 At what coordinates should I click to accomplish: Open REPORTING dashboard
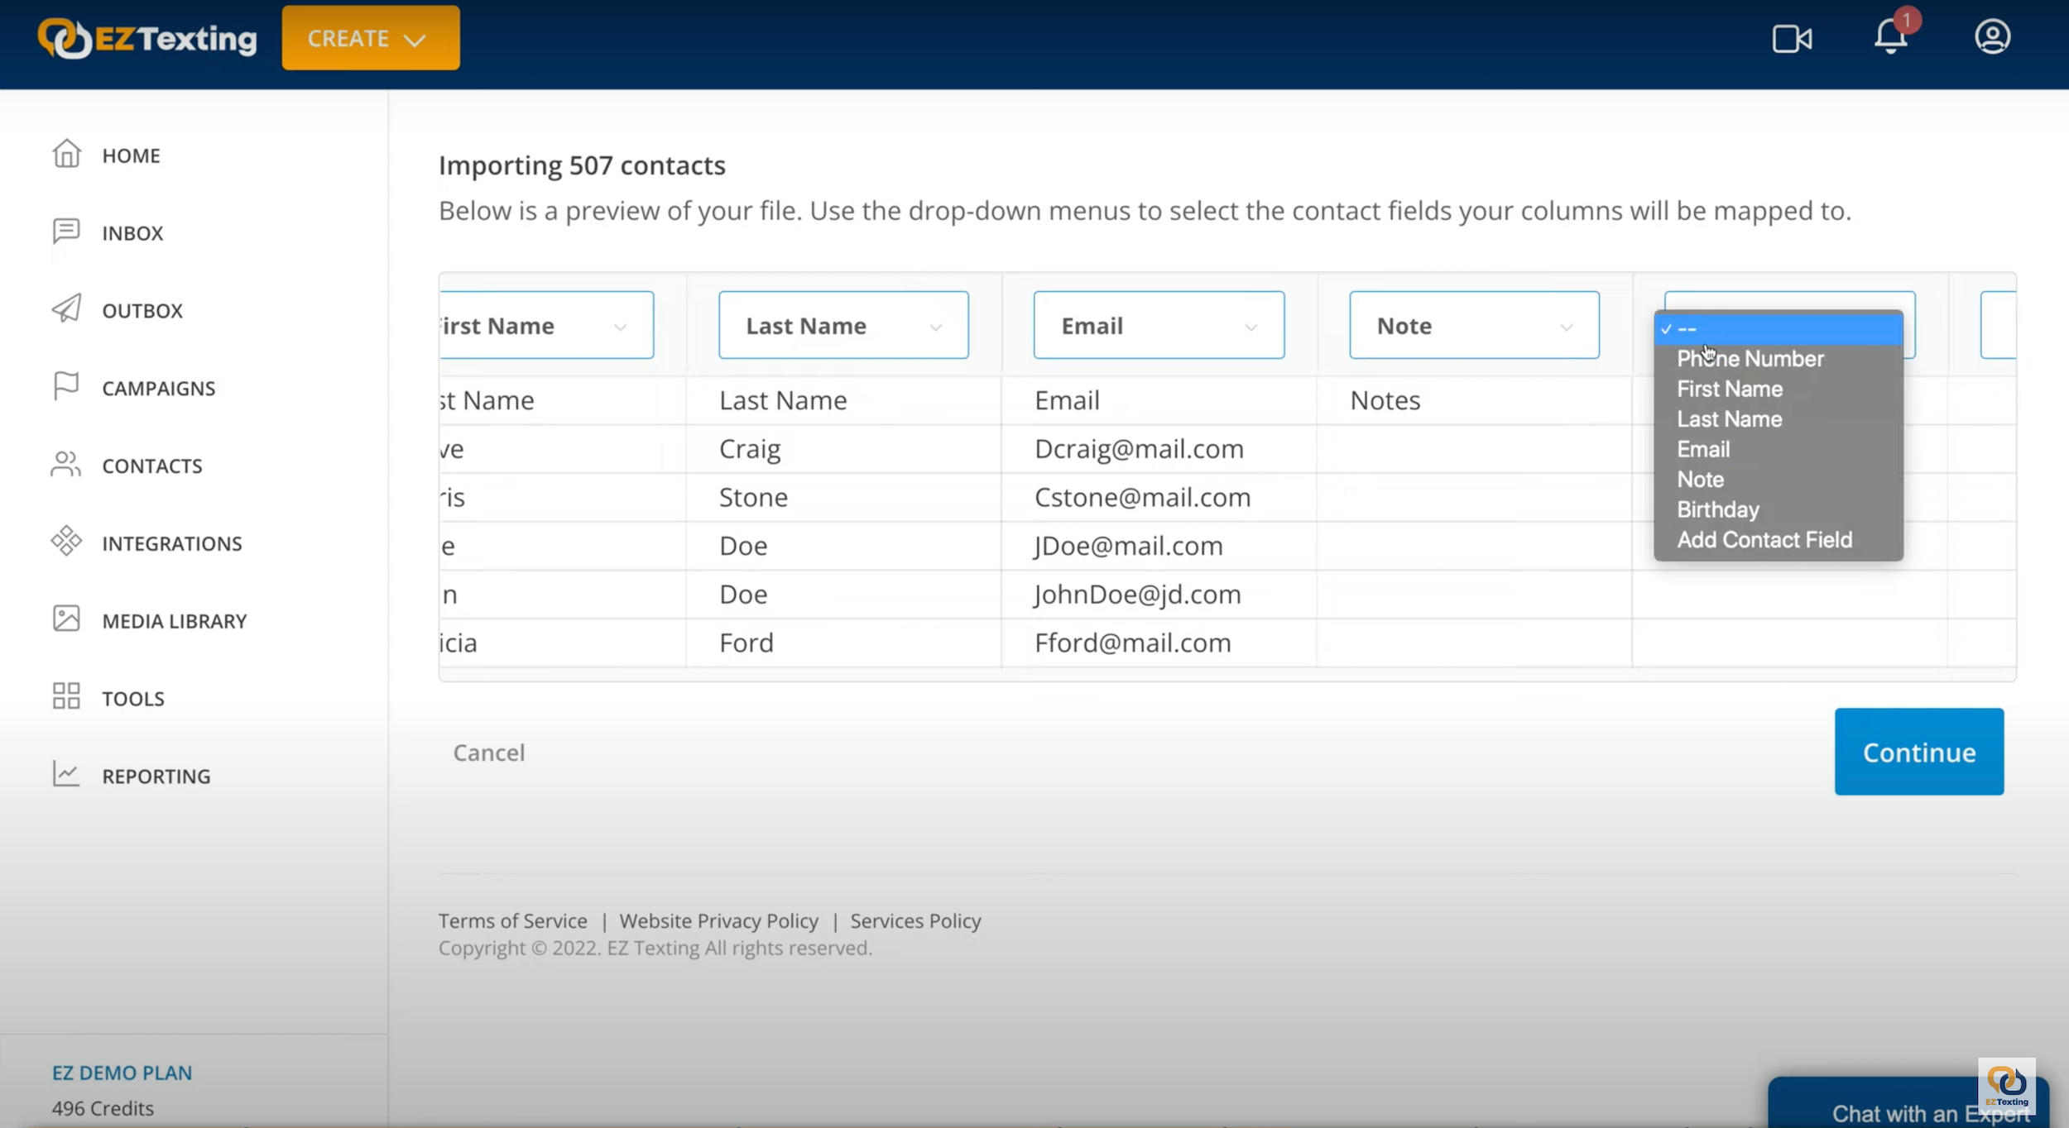click(156, 775)
